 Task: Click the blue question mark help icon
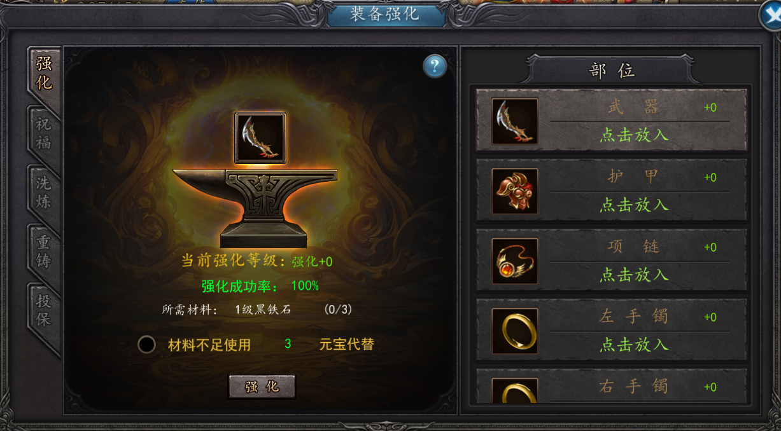[x=435, y=65]
